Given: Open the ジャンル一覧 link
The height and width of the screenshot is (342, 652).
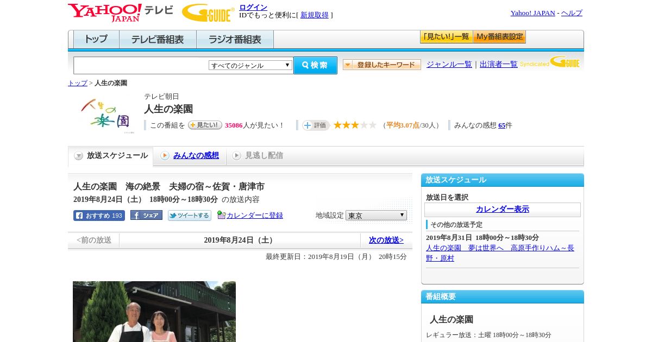Looking at the screenshot, I should coord(449,64).
